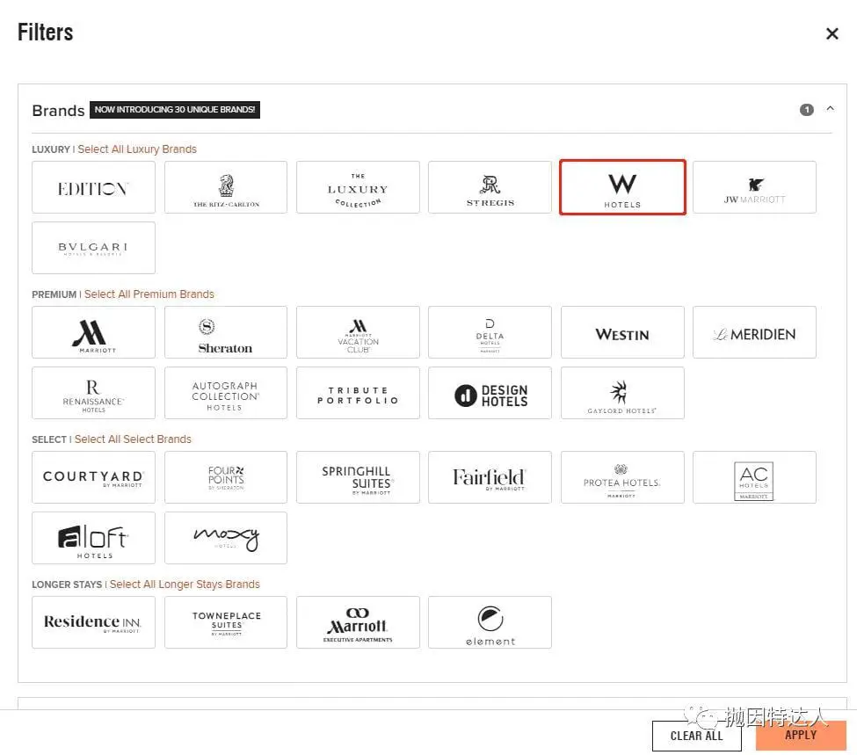Collapse the Brands section chevron
Viewport: 857px width, 755px height.
(x=830, y=109)
